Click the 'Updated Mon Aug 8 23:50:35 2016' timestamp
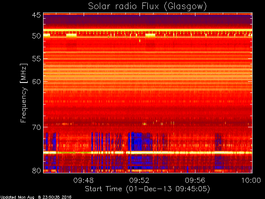The width and height of the screenshot is (265, 199). pos(36,197)
